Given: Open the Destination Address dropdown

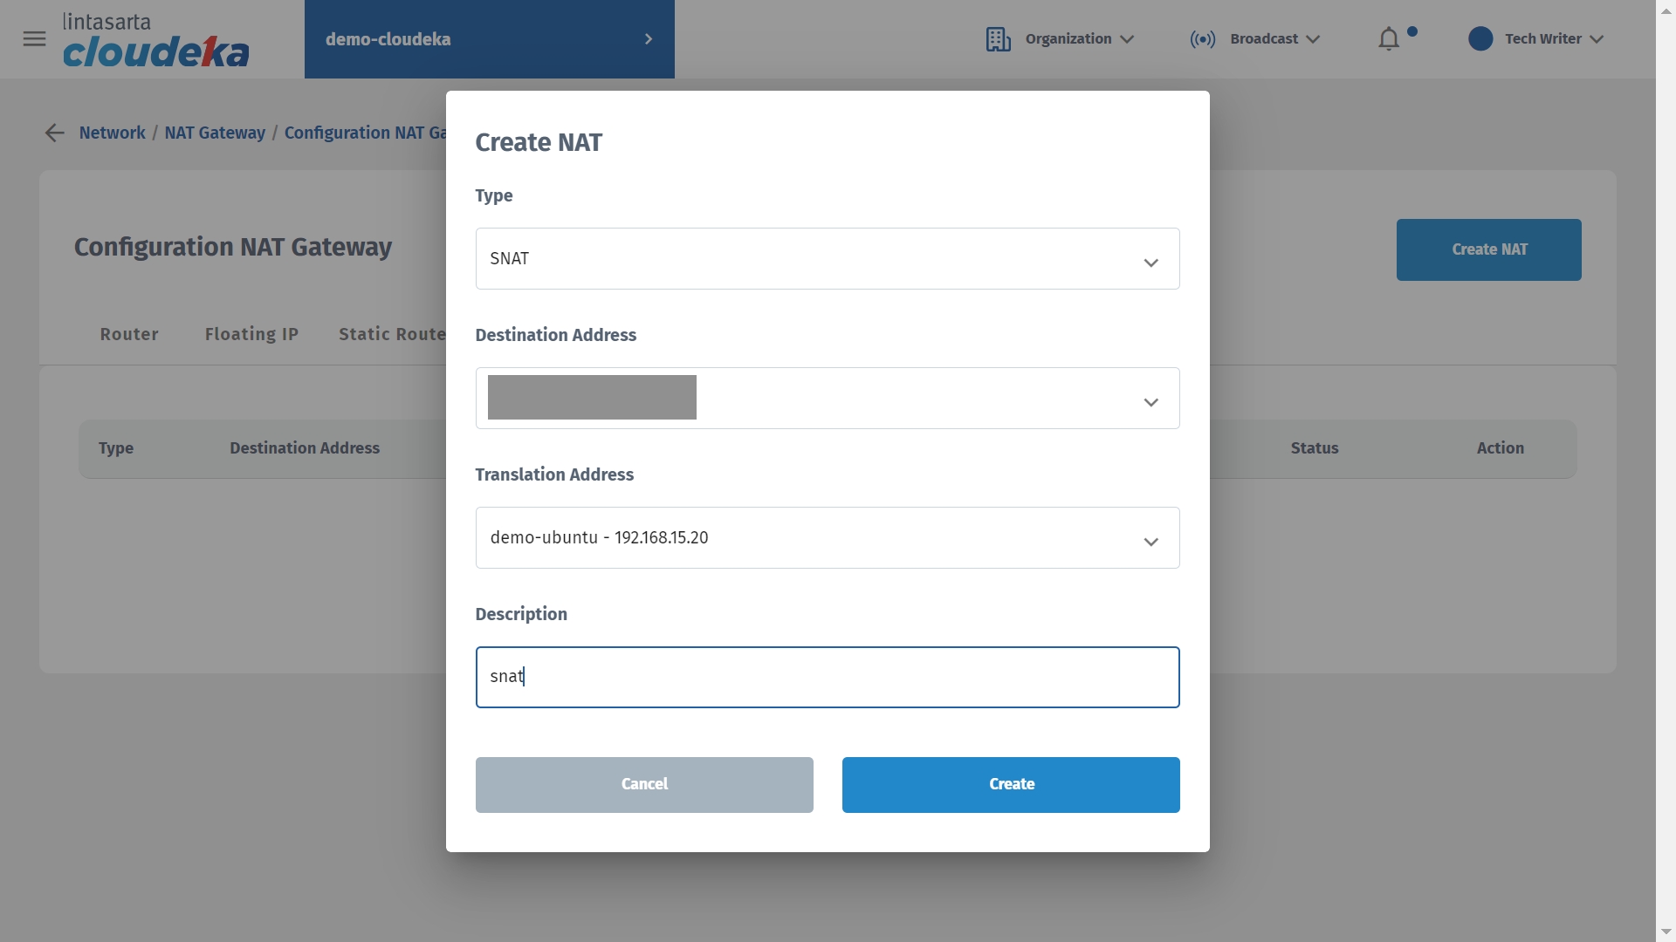Looking at the screenshot, I should pyautogui.click(x=1151, y=401).
